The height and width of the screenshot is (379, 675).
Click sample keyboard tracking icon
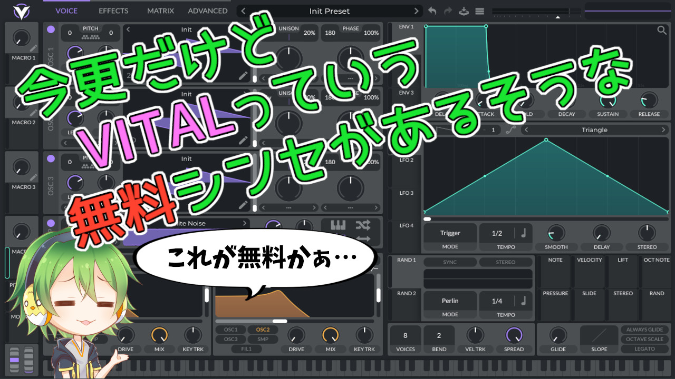point(338,225)
